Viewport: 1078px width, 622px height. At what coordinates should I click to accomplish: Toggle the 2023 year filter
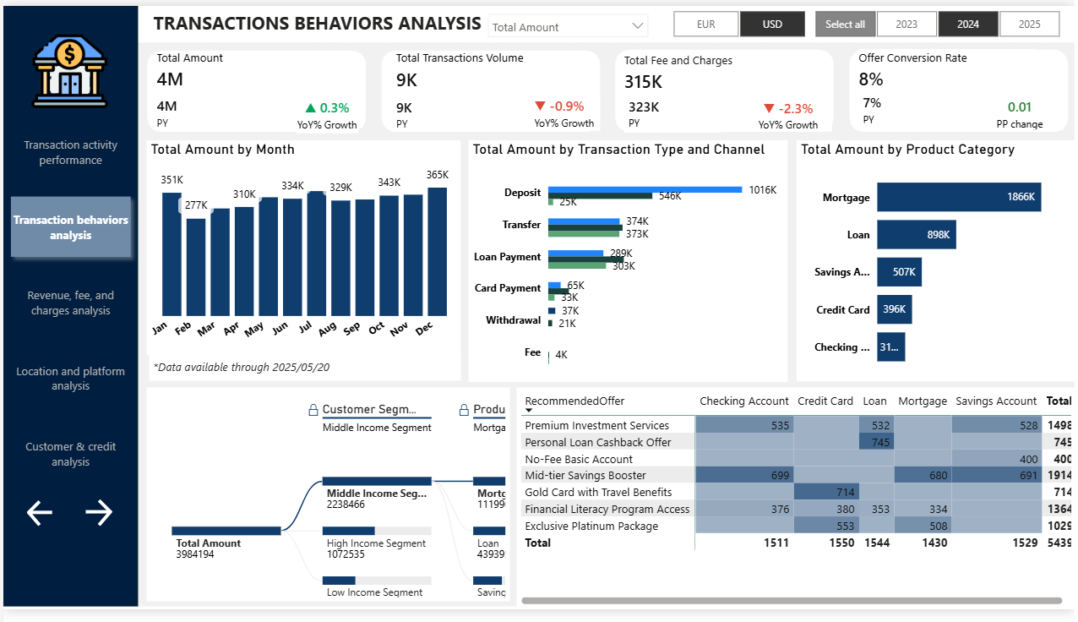point(906,25)
